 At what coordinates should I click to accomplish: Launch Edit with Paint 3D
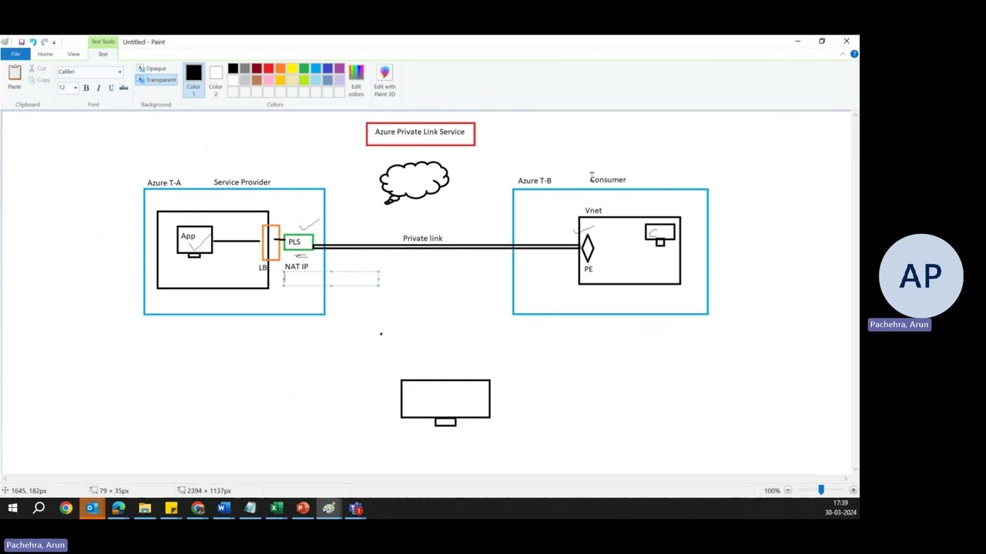[384, 80]
